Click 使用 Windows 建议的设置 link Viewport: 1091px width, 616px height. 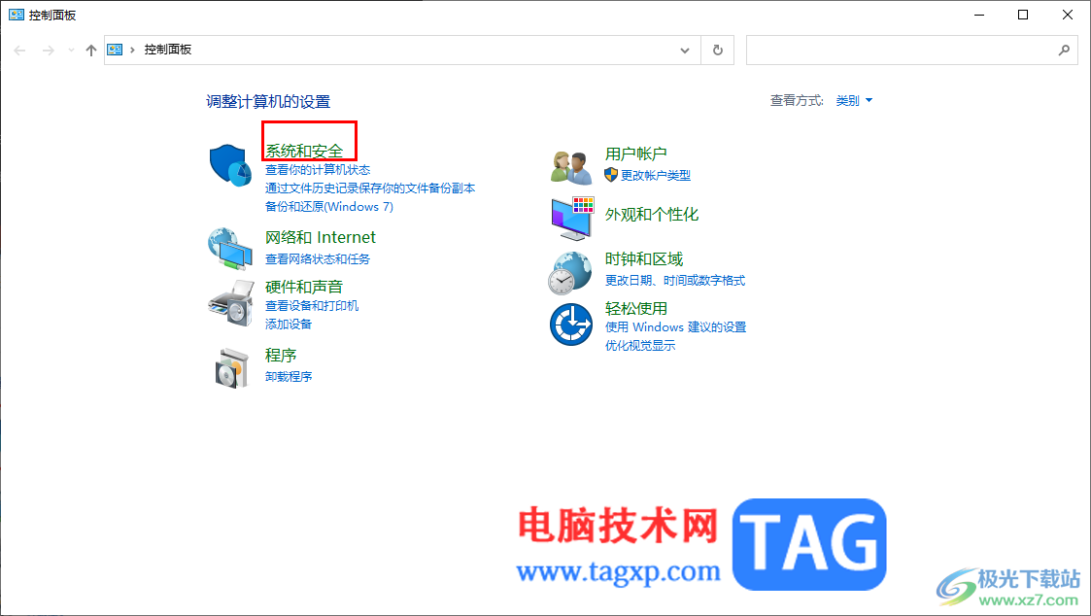675,327
